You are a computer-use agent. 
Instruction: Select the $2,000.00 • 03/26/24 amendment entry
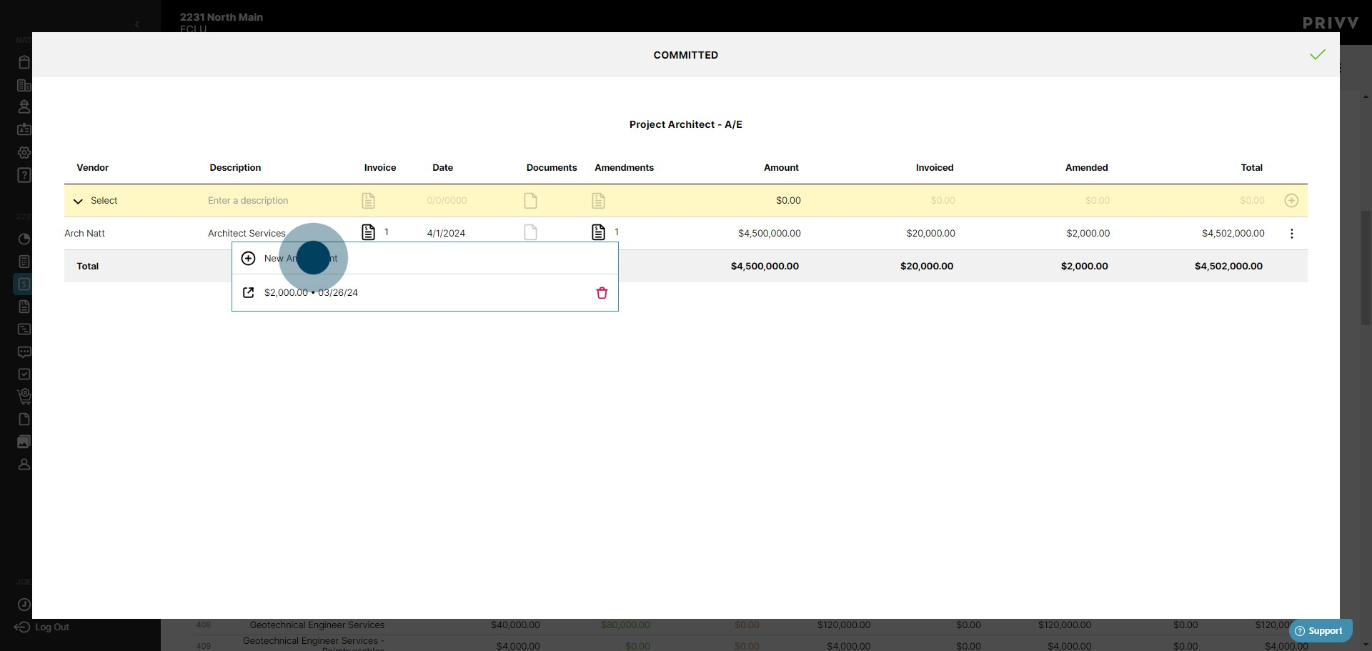click(x=311, y=292)
